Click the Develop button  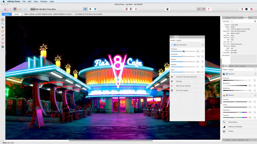[7, 14]
